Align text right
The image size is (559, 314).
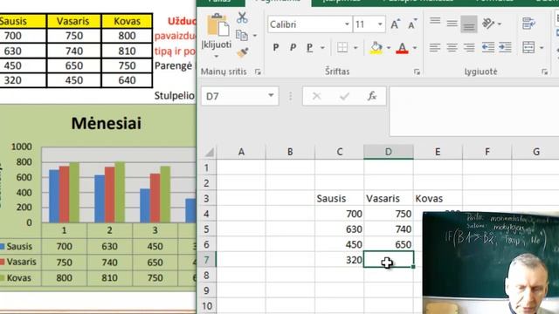pyautogui.click(x=469, y=47)
